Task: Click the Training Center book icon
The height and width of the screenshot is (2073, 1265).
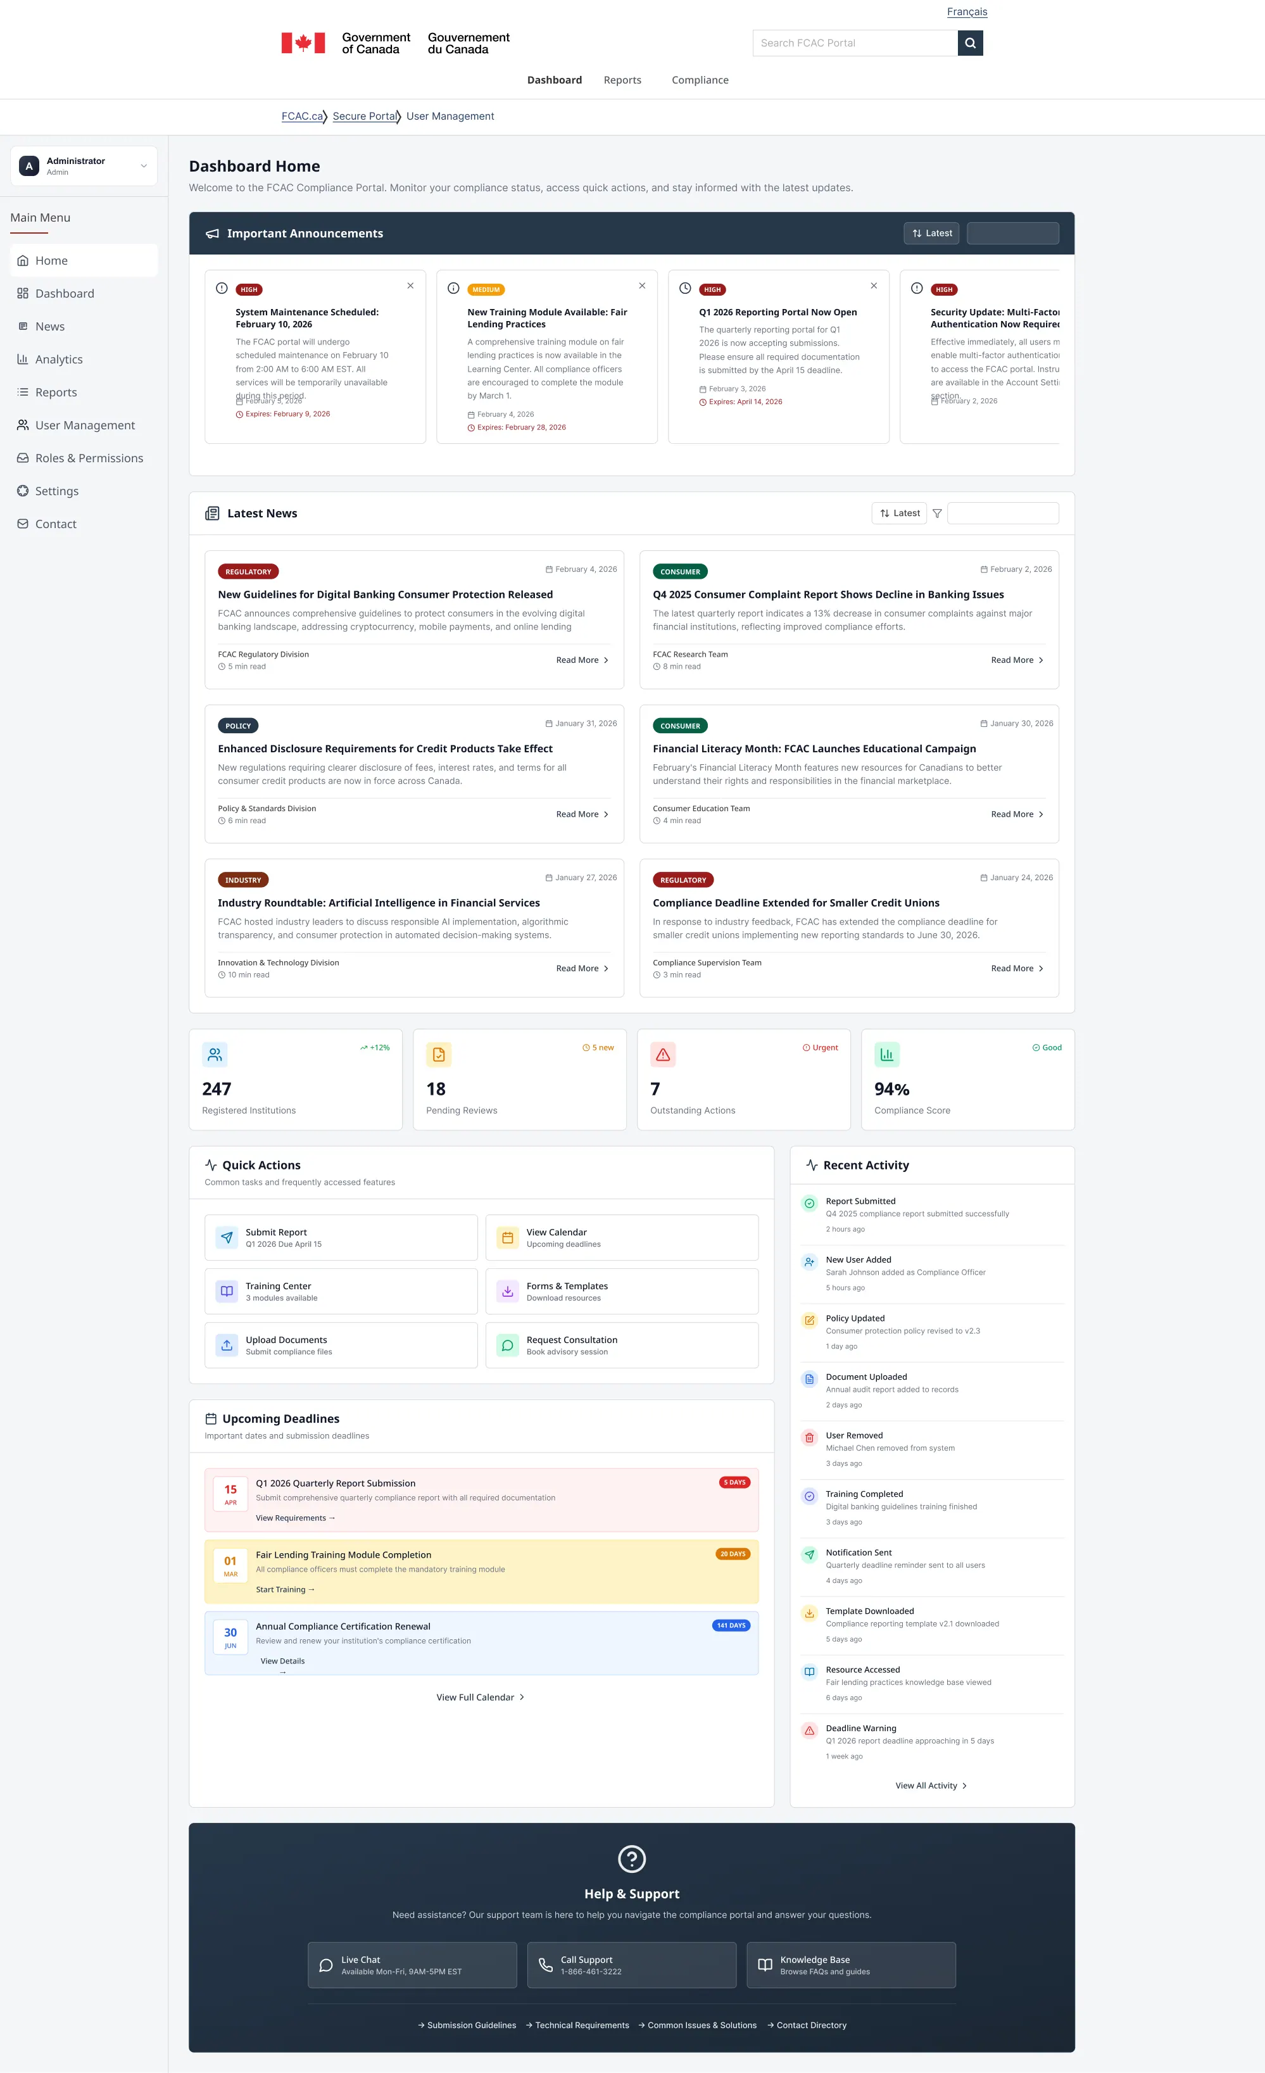Action: 227,1292
